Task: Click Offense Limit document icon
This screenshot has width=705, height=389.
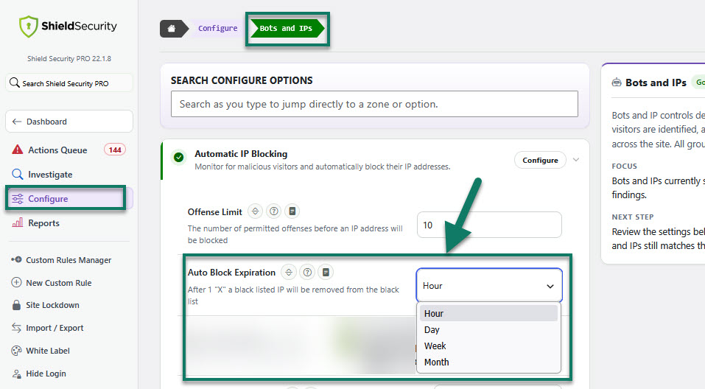Action: click(292, 211)
